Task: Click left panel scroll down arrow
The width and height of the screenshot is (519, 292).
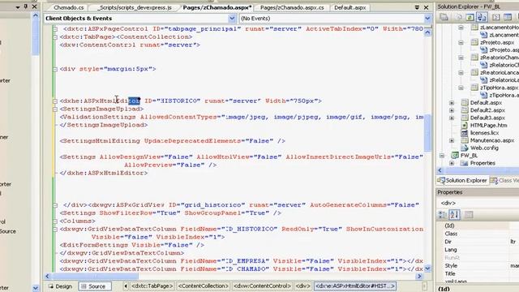Action: 36,288
